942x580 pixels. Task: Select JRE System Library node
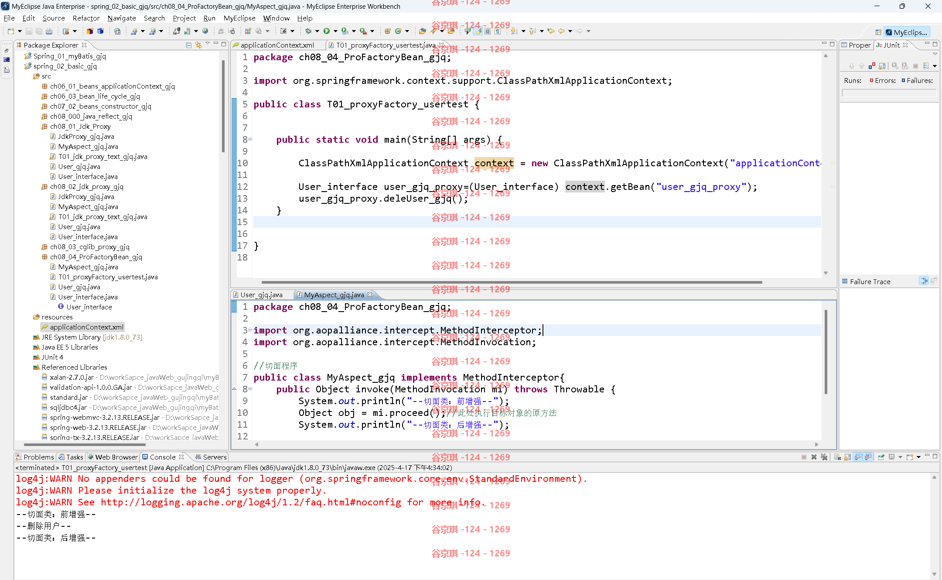tap(87, 337)
